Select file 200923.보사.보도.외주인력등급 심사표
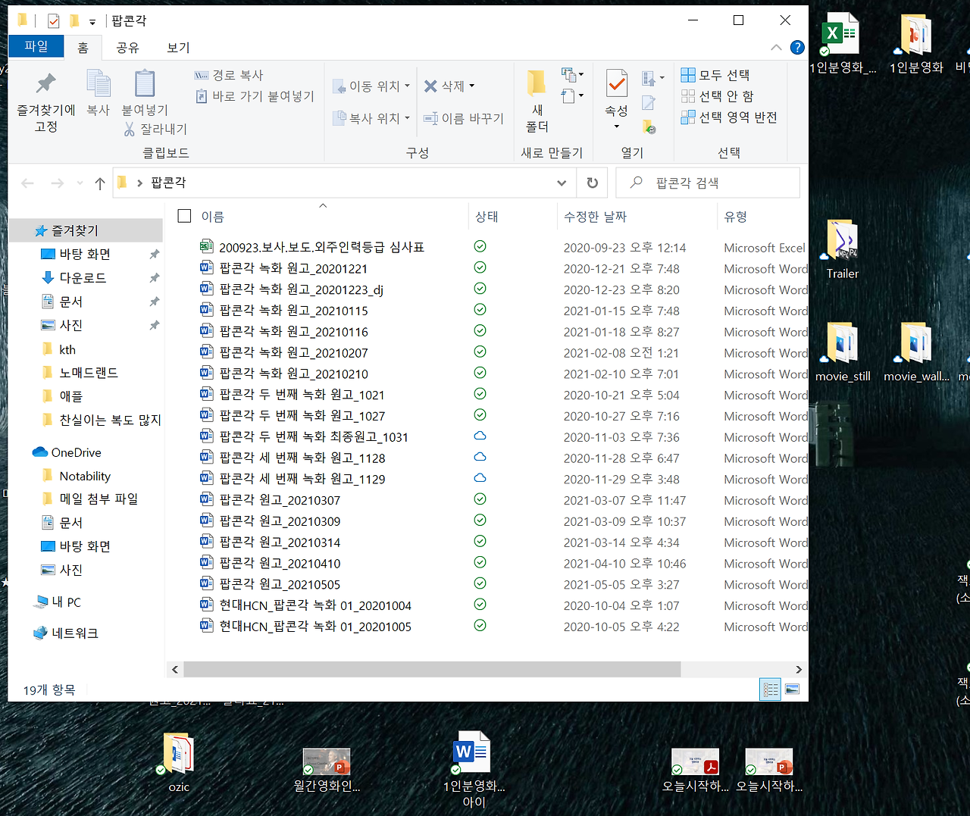This screenshot has width=970, height=816. click(321, 247)
